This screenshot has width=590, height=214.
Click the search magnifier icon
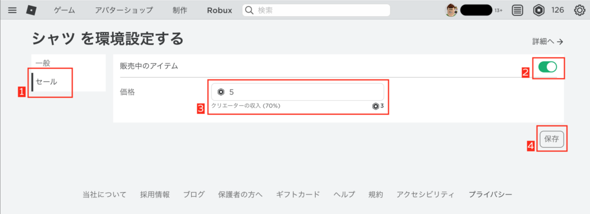[249, 10]
